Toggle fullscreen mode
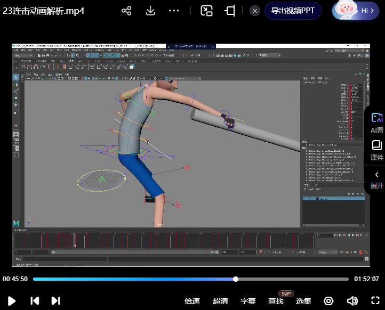 tap(374, 301)
